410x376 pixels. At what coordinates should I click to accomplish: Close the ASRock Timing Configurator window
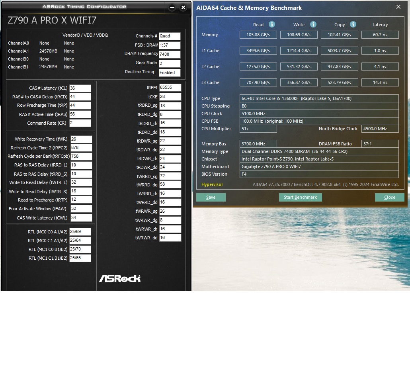(x=183, y=8)
